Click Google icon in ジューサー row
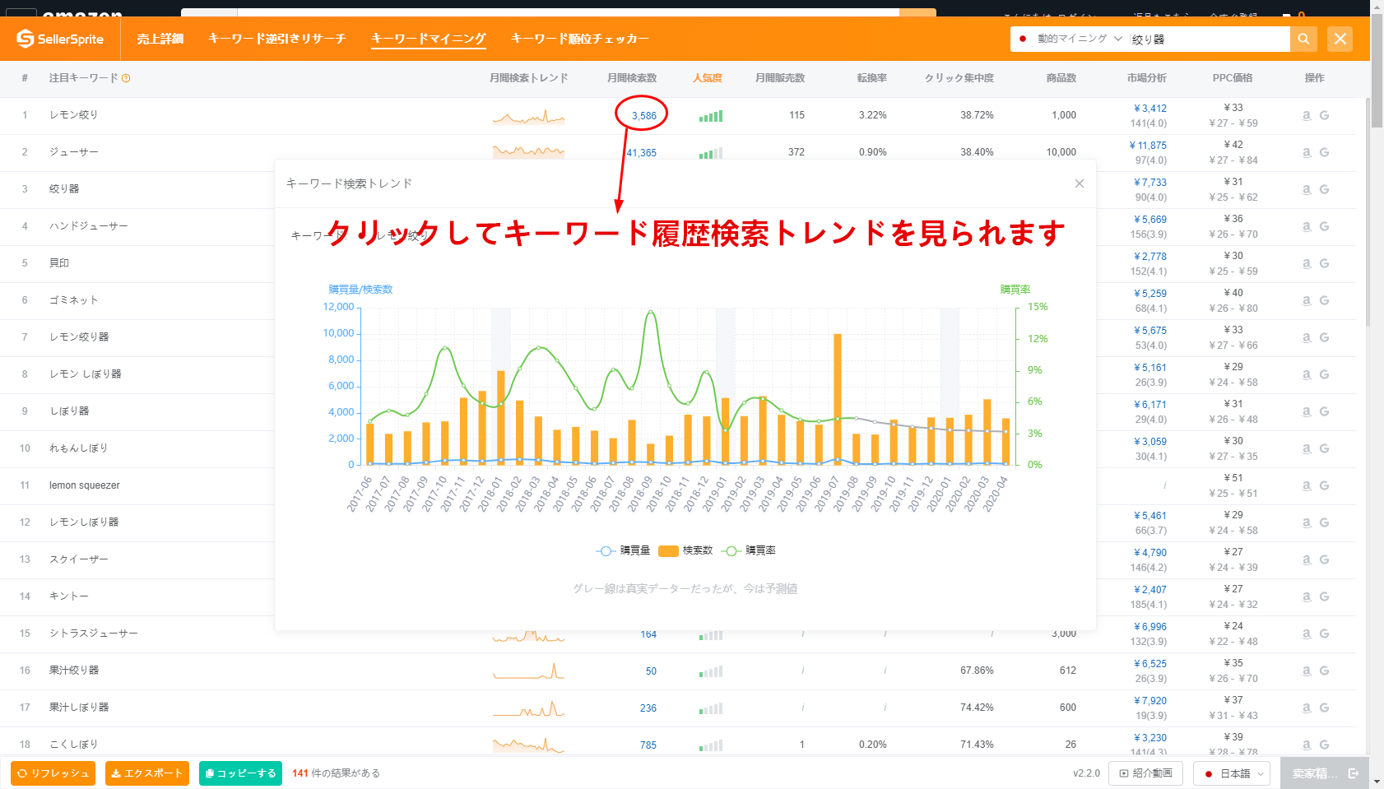Viewport: 1384px width, 789px height. (x=1324, y=152)
